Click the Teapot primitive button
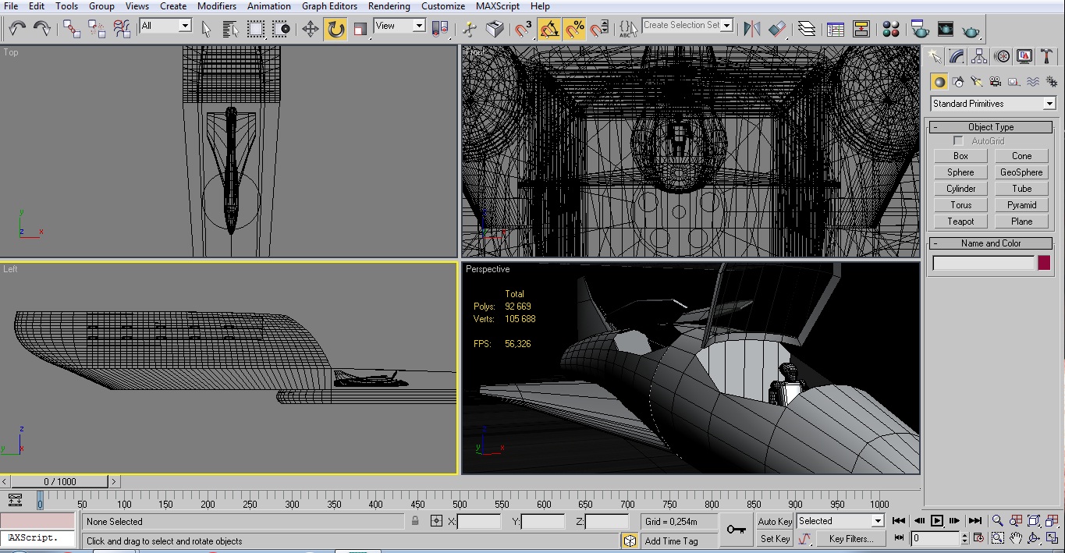Viewport: 1065px width, 553px height. click(x=960, y=222)
